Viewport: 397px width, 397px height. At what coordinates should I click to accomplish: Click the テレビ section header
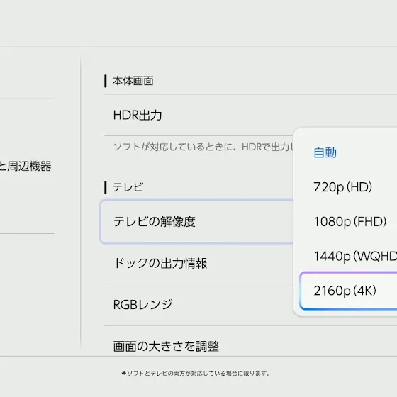click(x=128, y=188)
